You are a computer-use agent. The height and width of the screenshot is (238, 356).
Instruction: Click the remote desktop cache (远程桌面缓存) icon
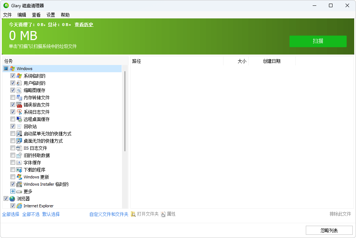(19, 119)
